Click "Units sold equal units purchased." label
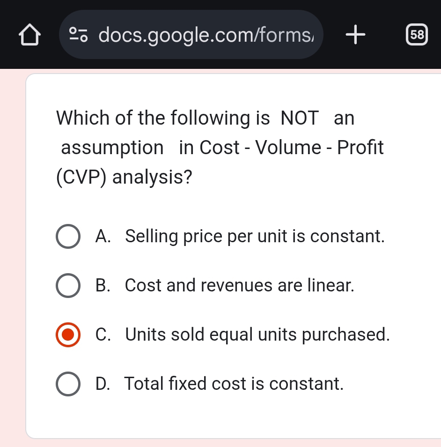The width and height of the screenshot is (441, 447). coord(257,335)
